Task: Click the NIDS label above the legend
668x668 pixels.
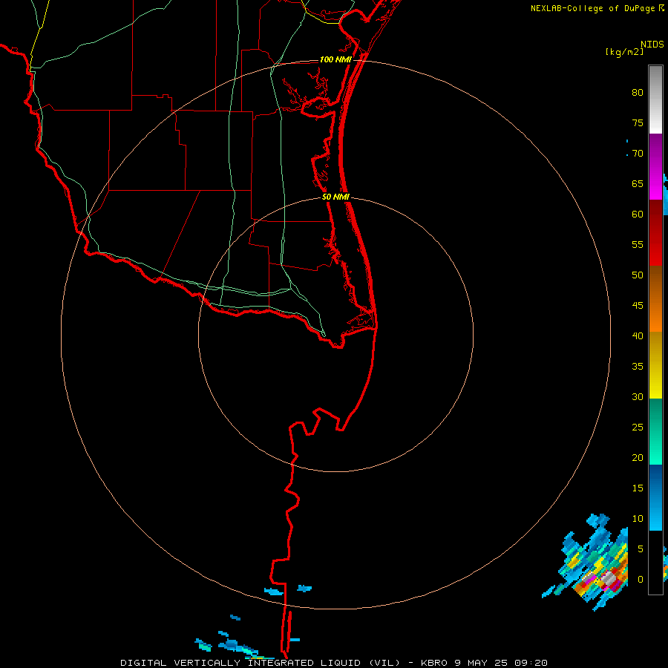Action: coord(652,45)
